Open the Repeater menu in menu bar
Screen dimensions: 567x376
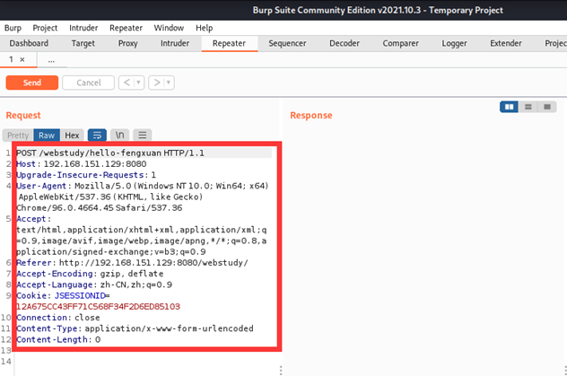126,28
